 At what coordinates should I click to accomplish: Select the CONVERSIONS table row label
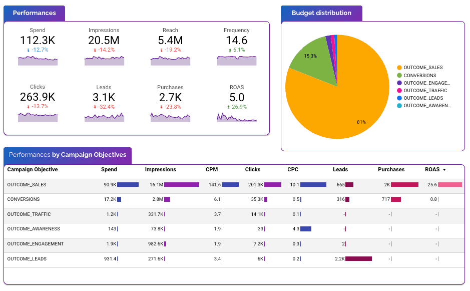(x=24, y=199)
